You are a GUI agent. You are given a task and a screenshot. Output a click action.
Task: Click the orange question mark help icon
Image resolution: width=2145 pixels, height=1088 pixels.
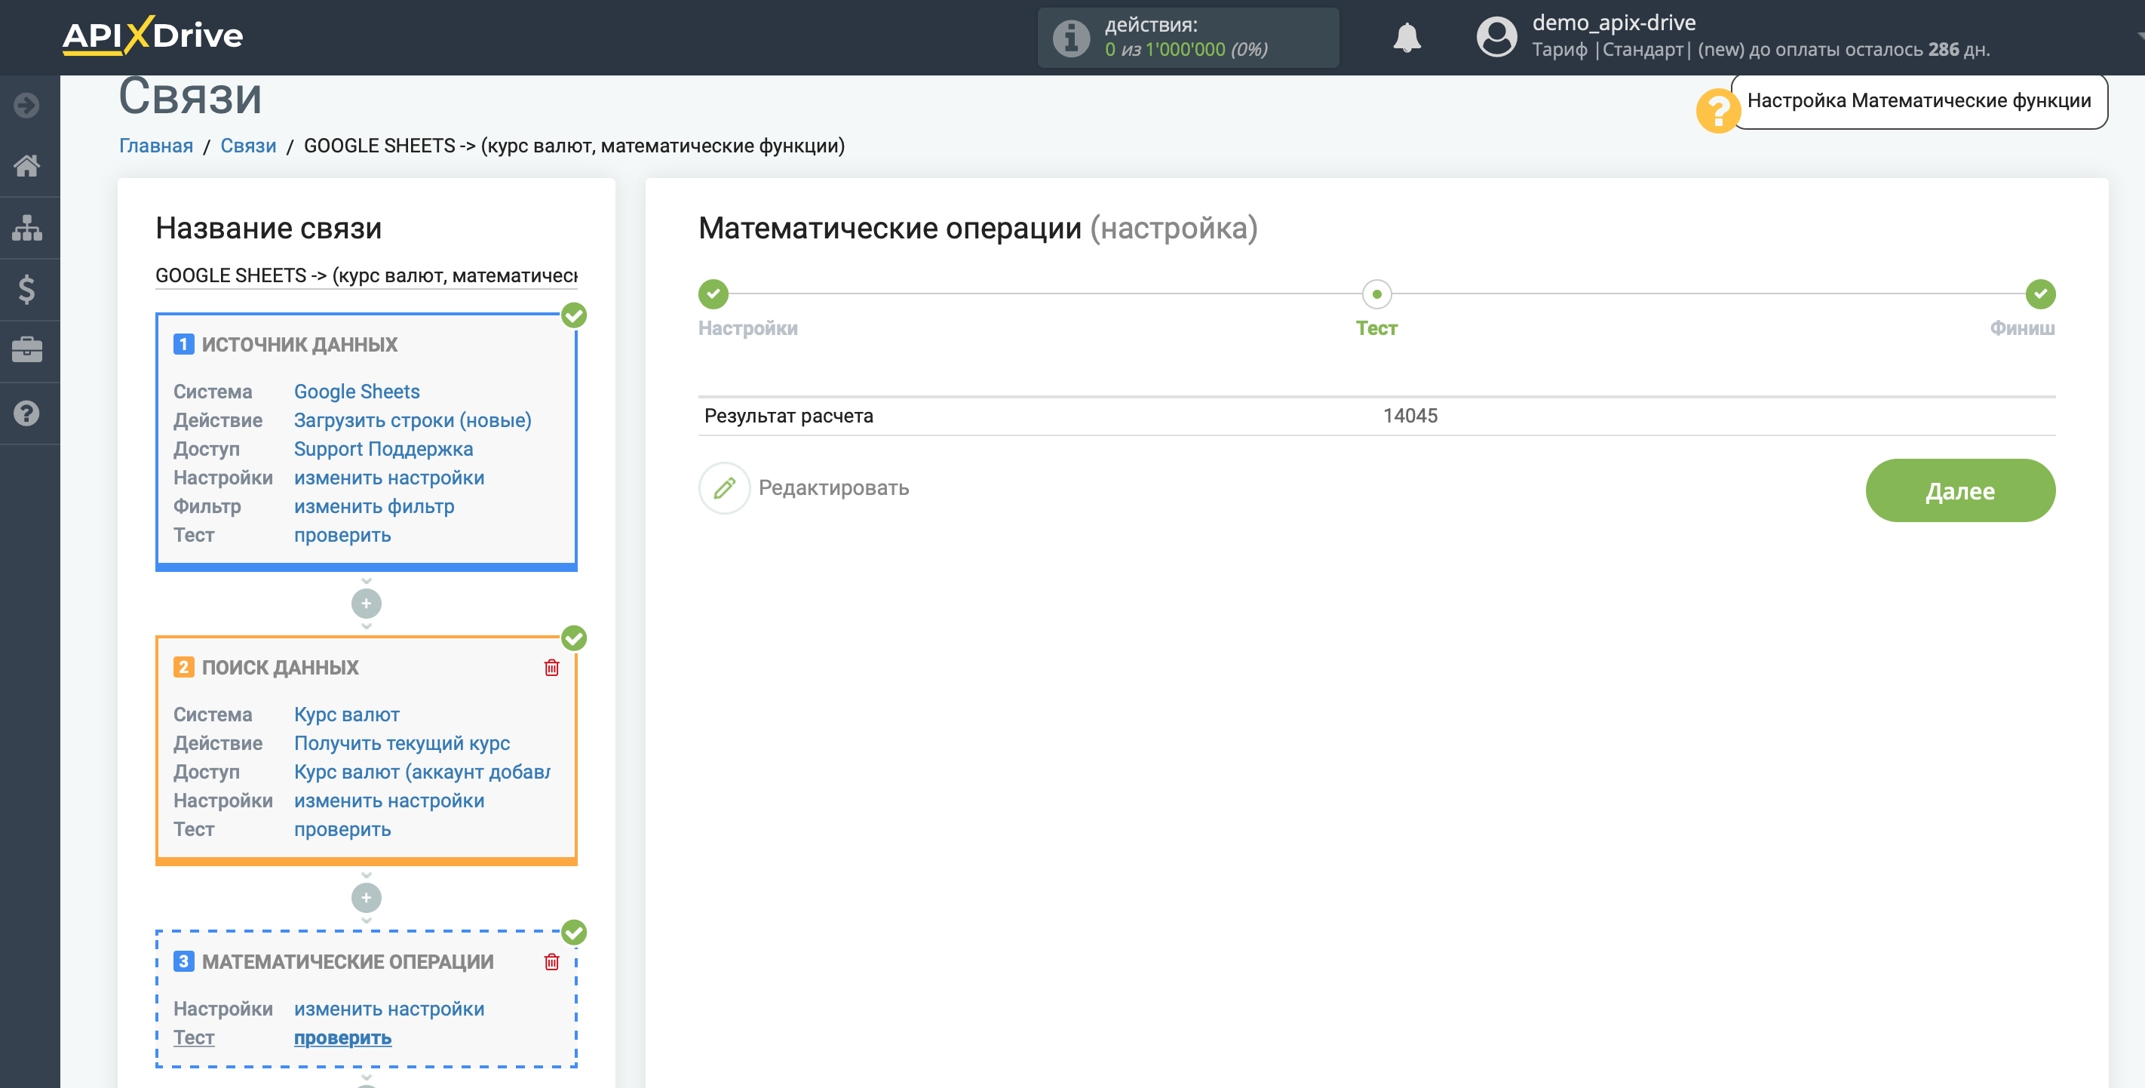[x=1717, y=111]
